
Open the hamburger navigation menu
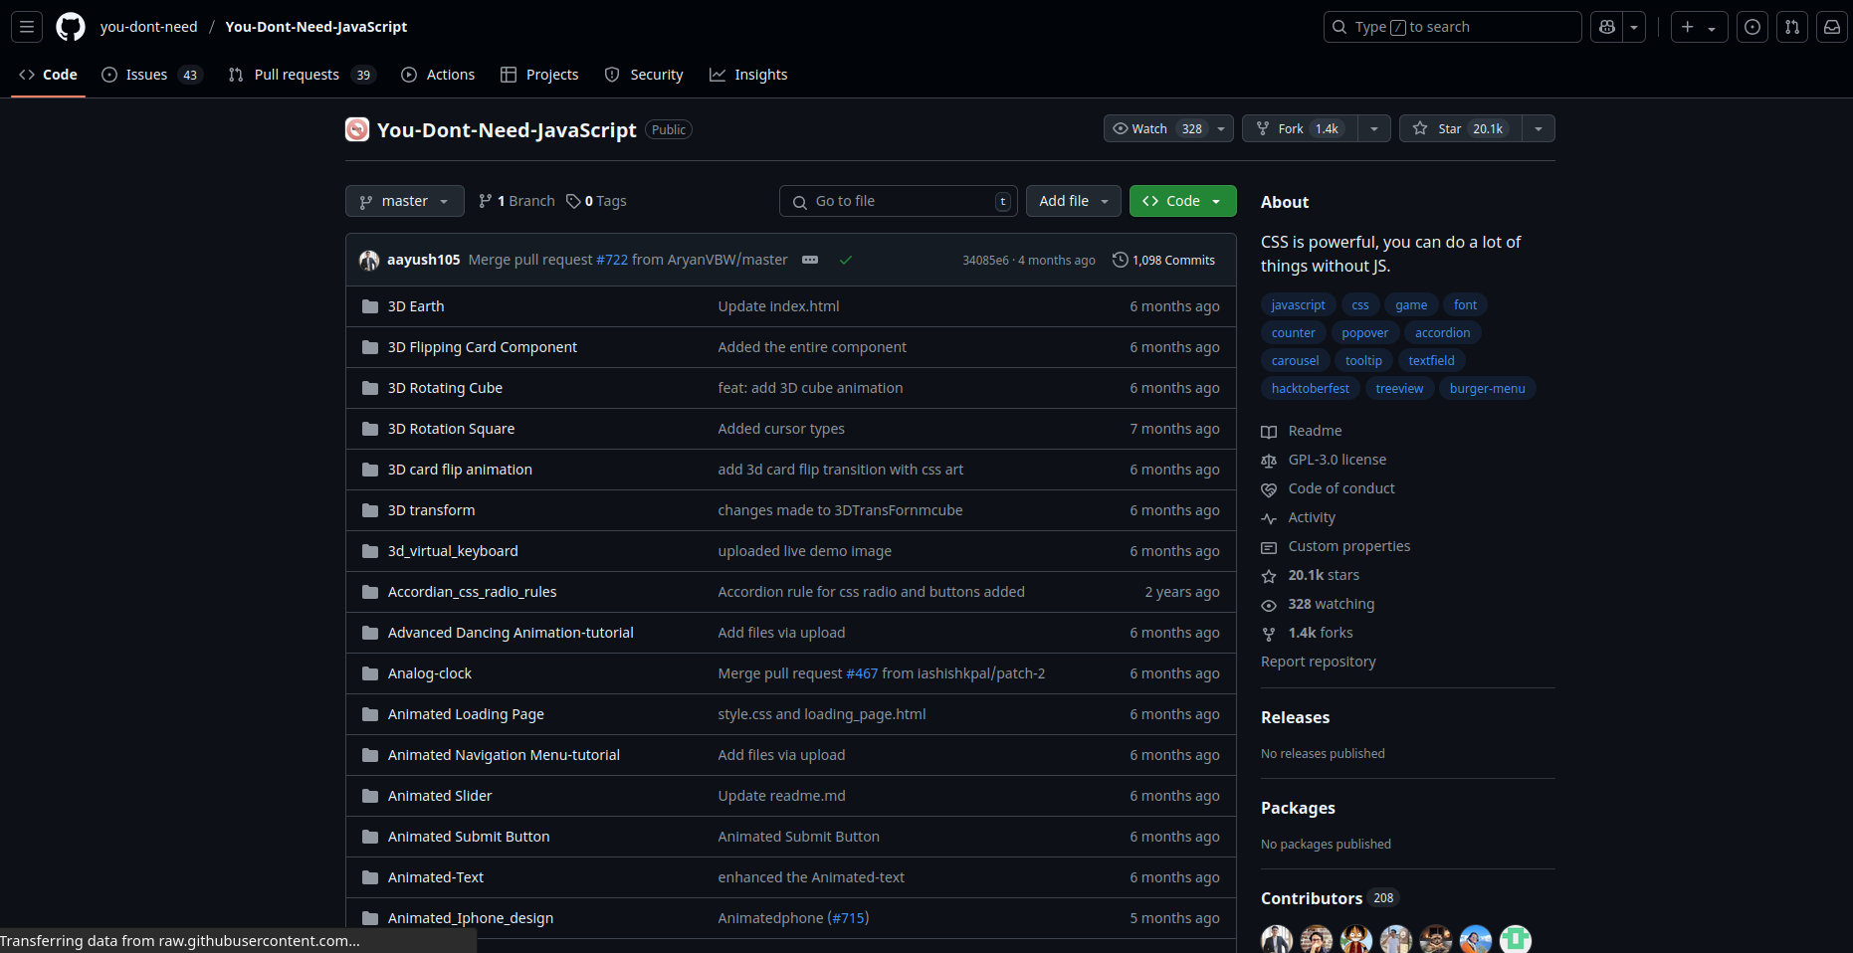[x=27, y=27]
